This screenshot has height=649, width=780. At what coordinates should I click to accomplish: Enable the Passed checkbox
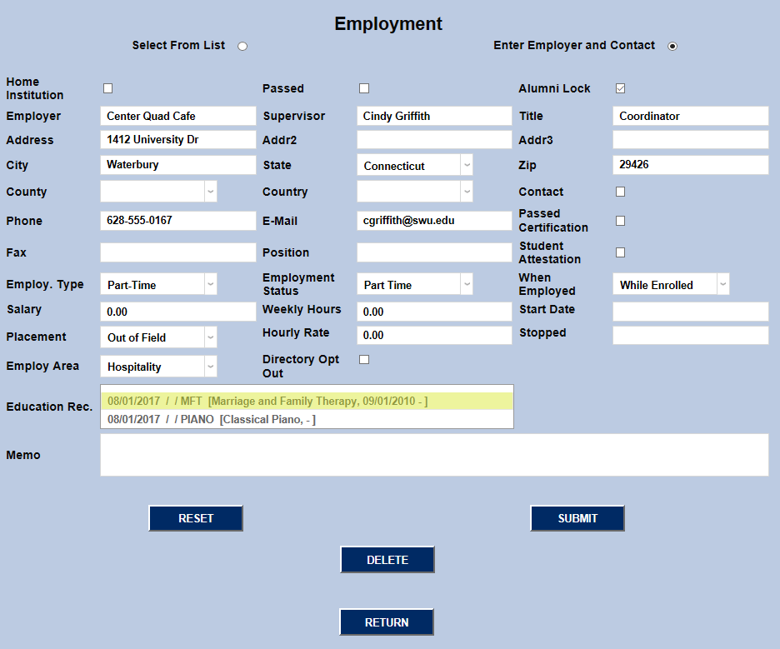(364, 87)
